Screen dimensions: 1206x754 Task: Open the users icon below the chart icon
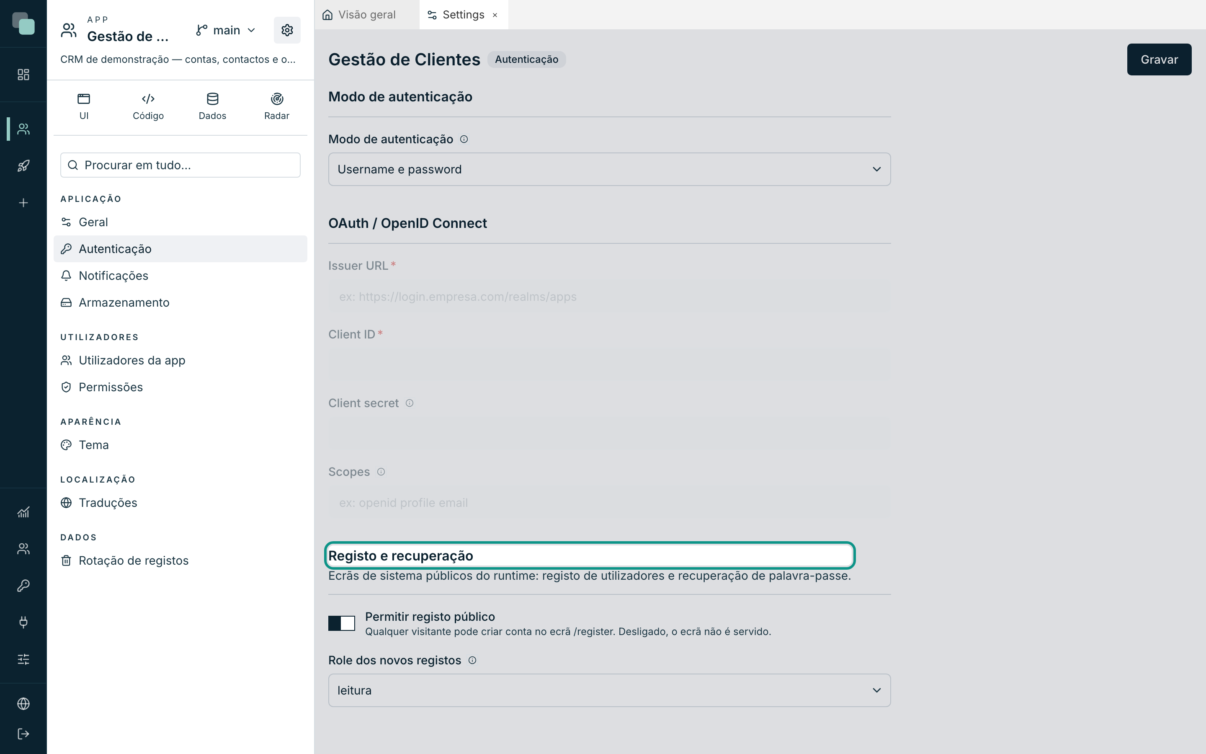(23, 549)
